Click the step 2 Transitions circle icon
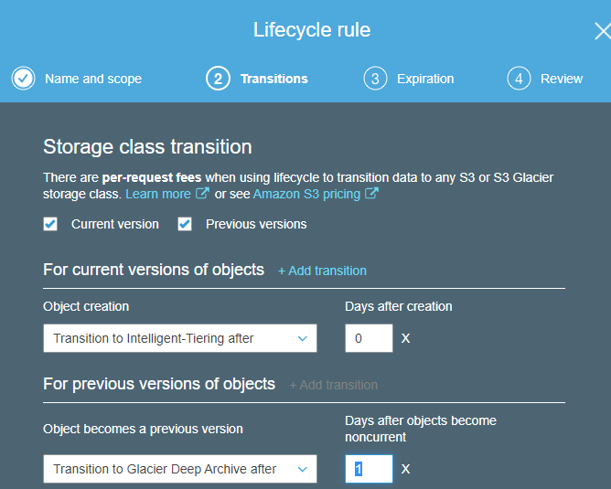Viewport: 611px width, 489px height. pyautogui.click(x=218, y=79)
